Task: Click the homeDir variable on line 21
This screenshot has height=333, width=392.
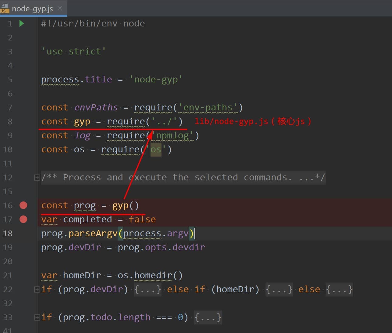Action: click(x=82, y=275)
